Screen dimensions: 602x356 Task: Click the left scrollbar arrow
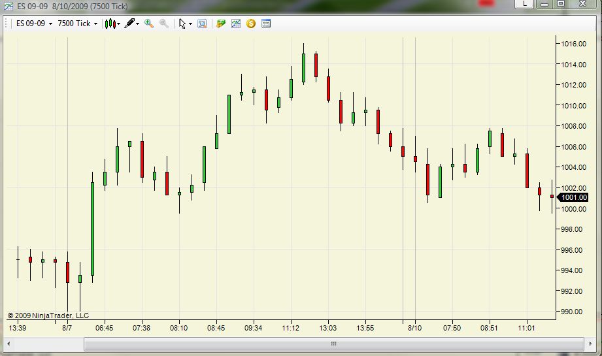tap(8, 344)
